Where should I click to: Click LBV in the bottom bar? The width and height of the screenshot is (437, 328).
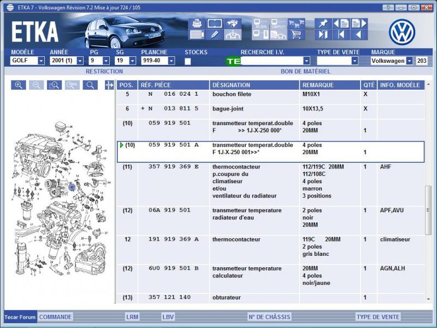click(x=168, y=317)
